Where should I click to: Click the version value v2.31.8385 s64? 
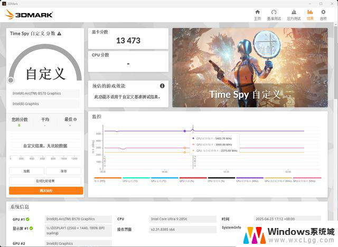point(183,230)
